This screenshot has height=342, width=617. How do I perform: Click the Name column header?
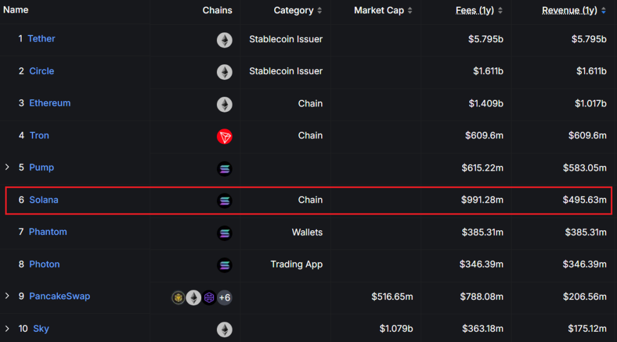point(16,10)
